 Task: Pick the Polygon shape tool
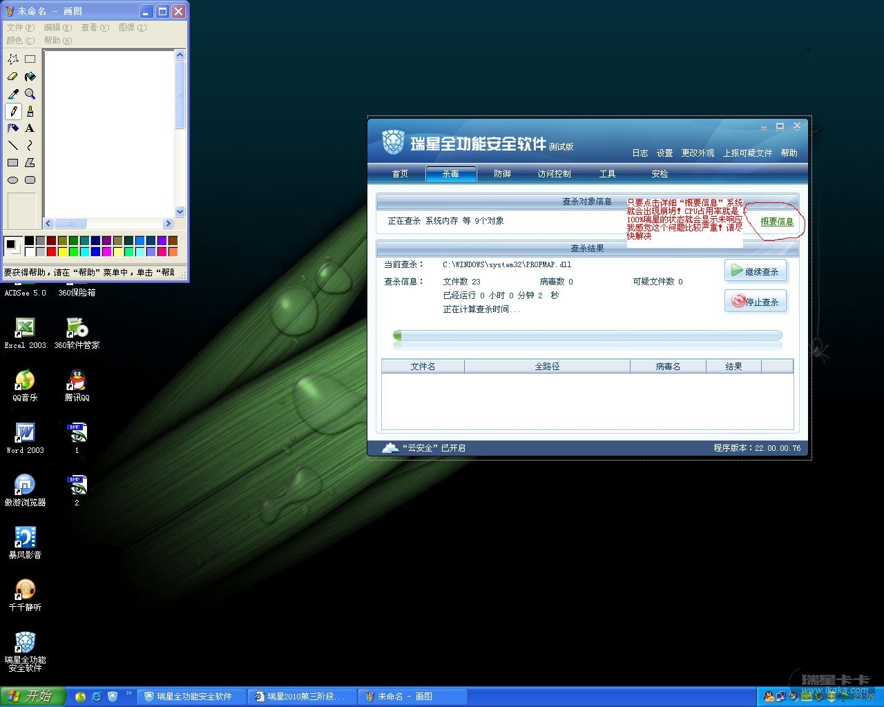tap(30, 163)
